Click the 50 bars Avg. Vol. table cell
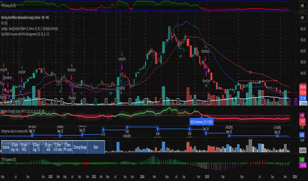This screenshot has width=308, height=181. [15, 147]
